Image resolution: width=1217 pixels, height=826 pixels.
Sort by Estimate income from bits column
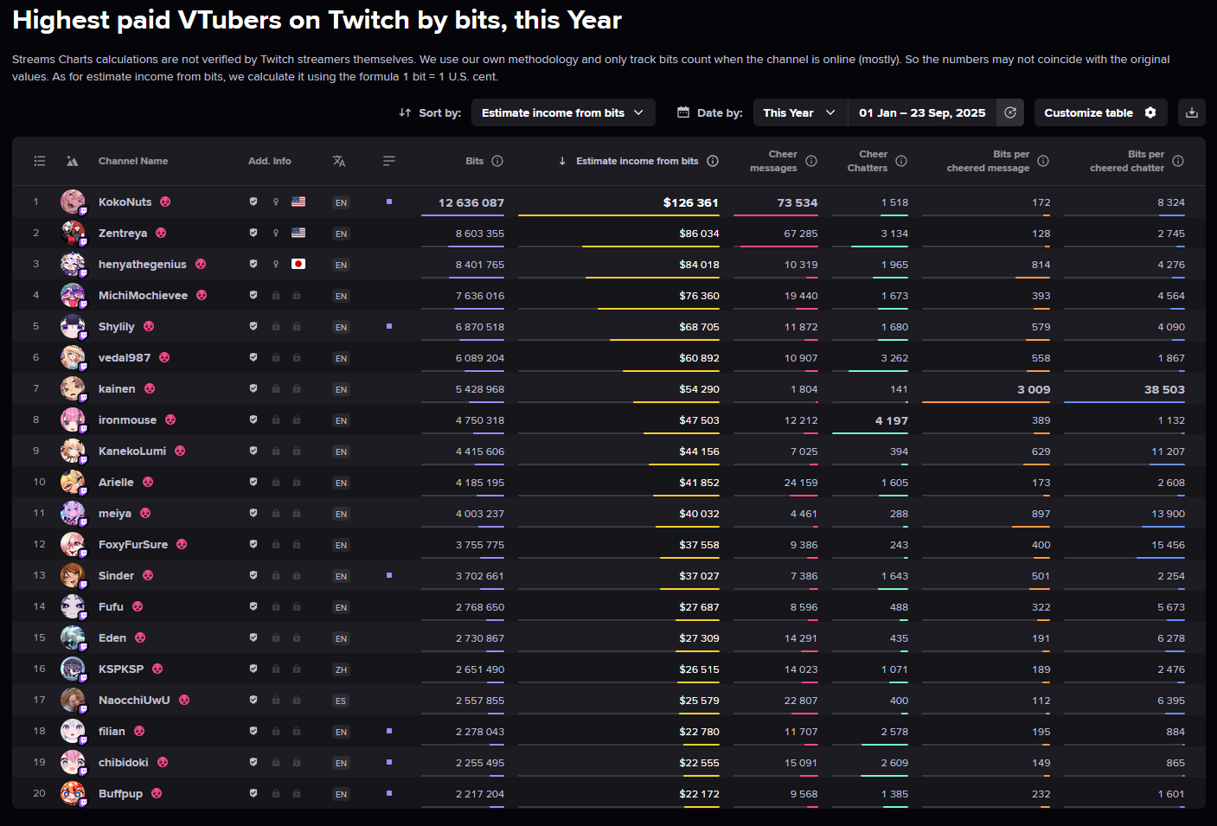(637, 161)
